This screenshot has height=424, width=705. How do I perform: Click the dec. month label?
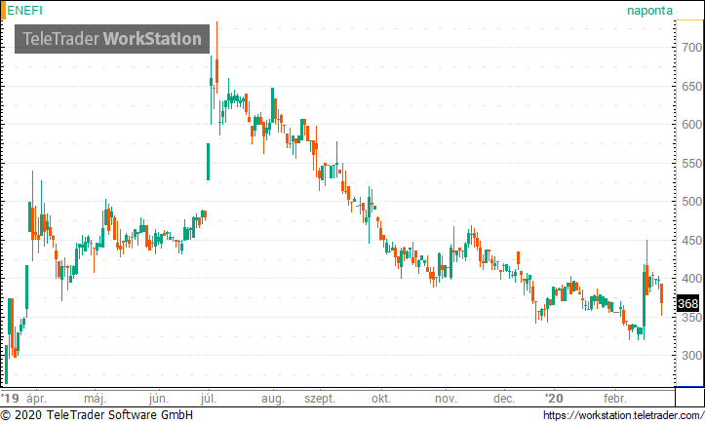pos(503,399)
